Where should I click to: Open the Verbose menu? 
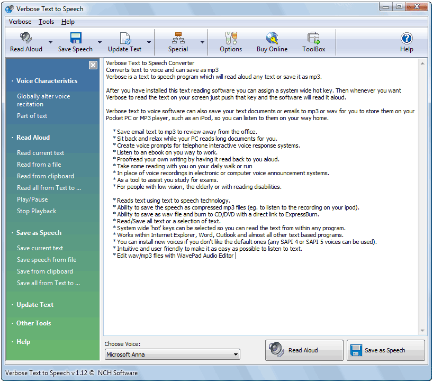click(x=20, y=22)
